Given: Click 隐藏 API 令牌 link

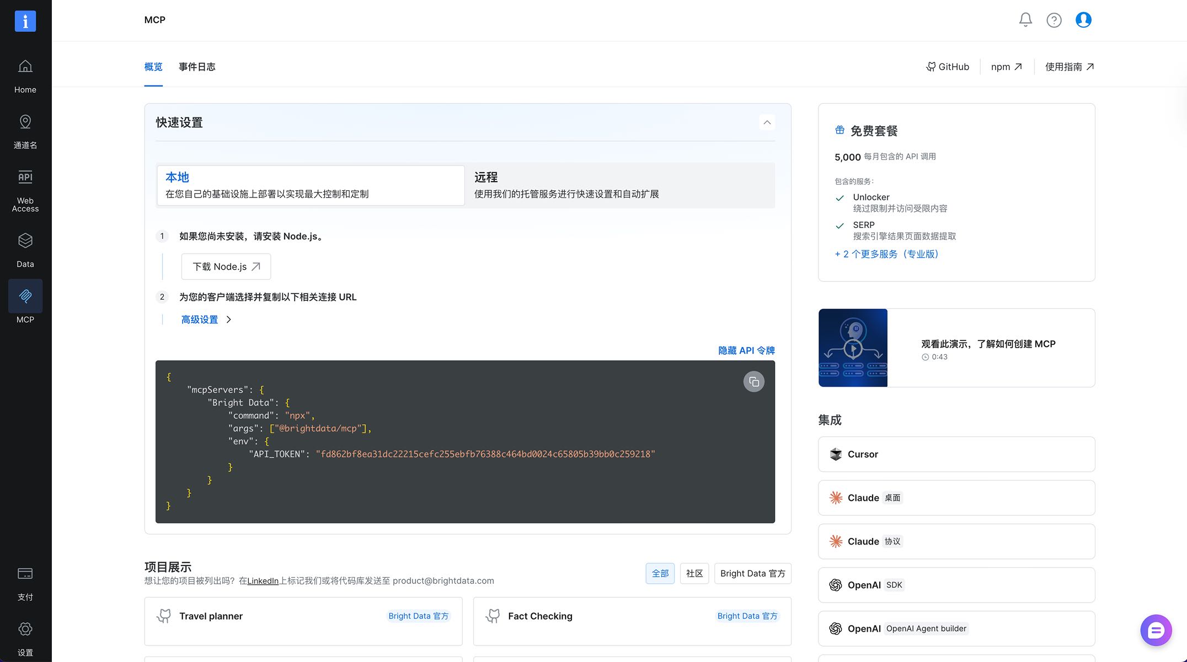Looking at the screenshot, I should point(746,350).
